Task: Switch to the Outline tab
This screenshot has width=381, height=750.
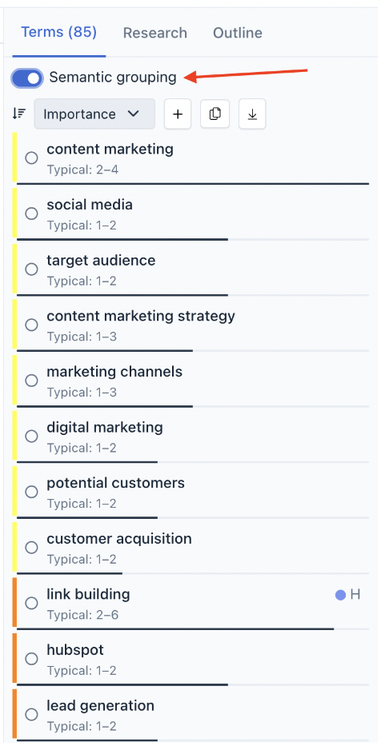Action: 238,33
